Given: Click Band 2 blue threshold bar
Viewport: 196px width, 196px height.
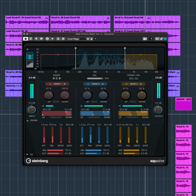Looking at the screenshot, I should tap(95, 114).
